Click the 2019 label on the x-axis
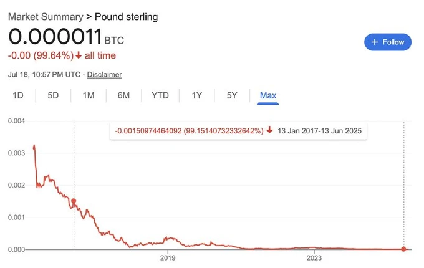The image size is (424, 268). click(168, 258)
